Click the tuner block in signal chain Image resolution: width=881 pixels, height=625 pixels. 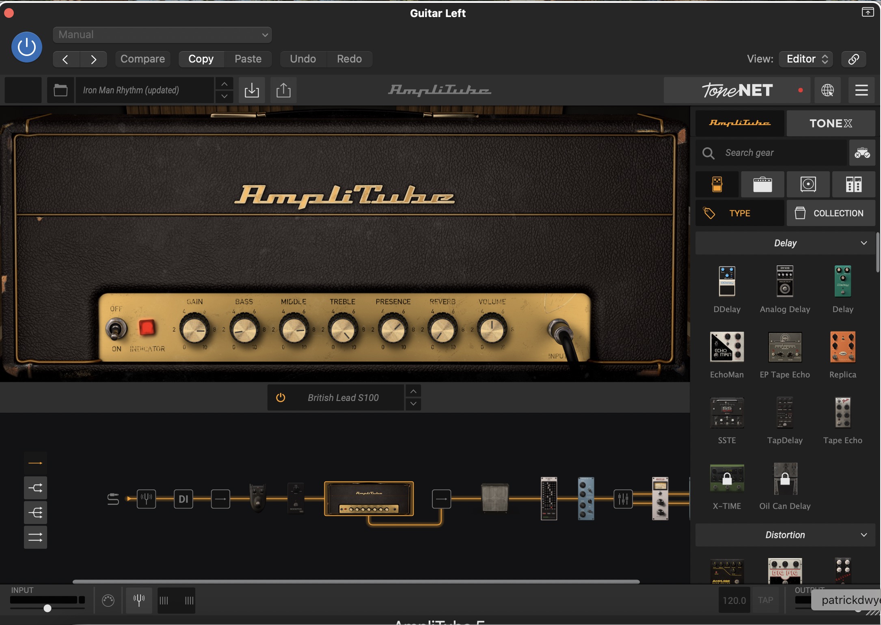pyautogui.click(x=146, y=499)
